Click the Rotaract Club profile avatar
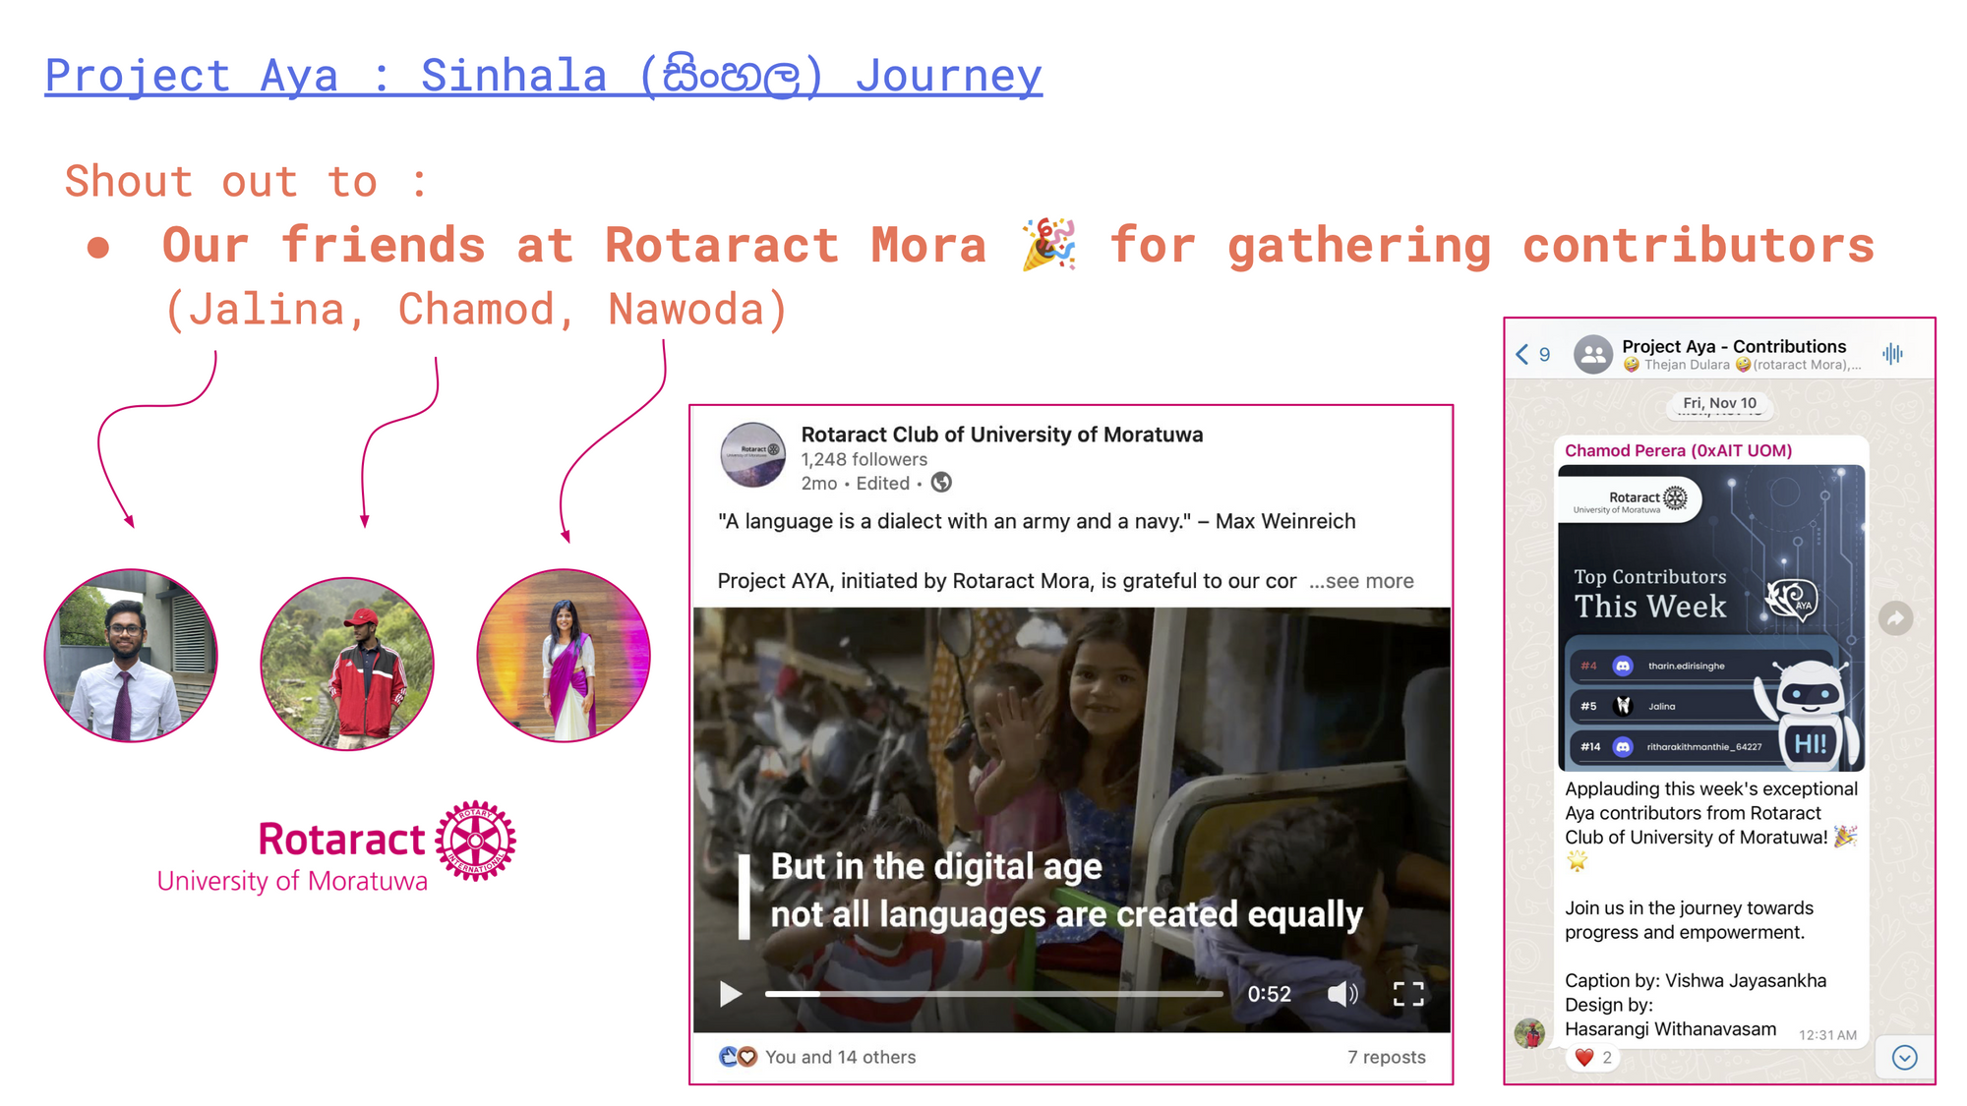Image resolution: width=1967 pixels, height=1106 pixels. pos(752,454)
